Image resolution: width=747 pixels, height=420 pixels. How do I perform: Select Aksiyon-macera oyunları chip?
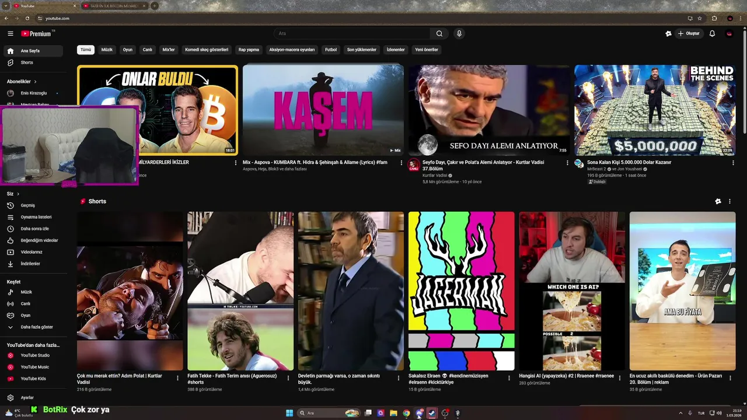[x=292, y=50]
